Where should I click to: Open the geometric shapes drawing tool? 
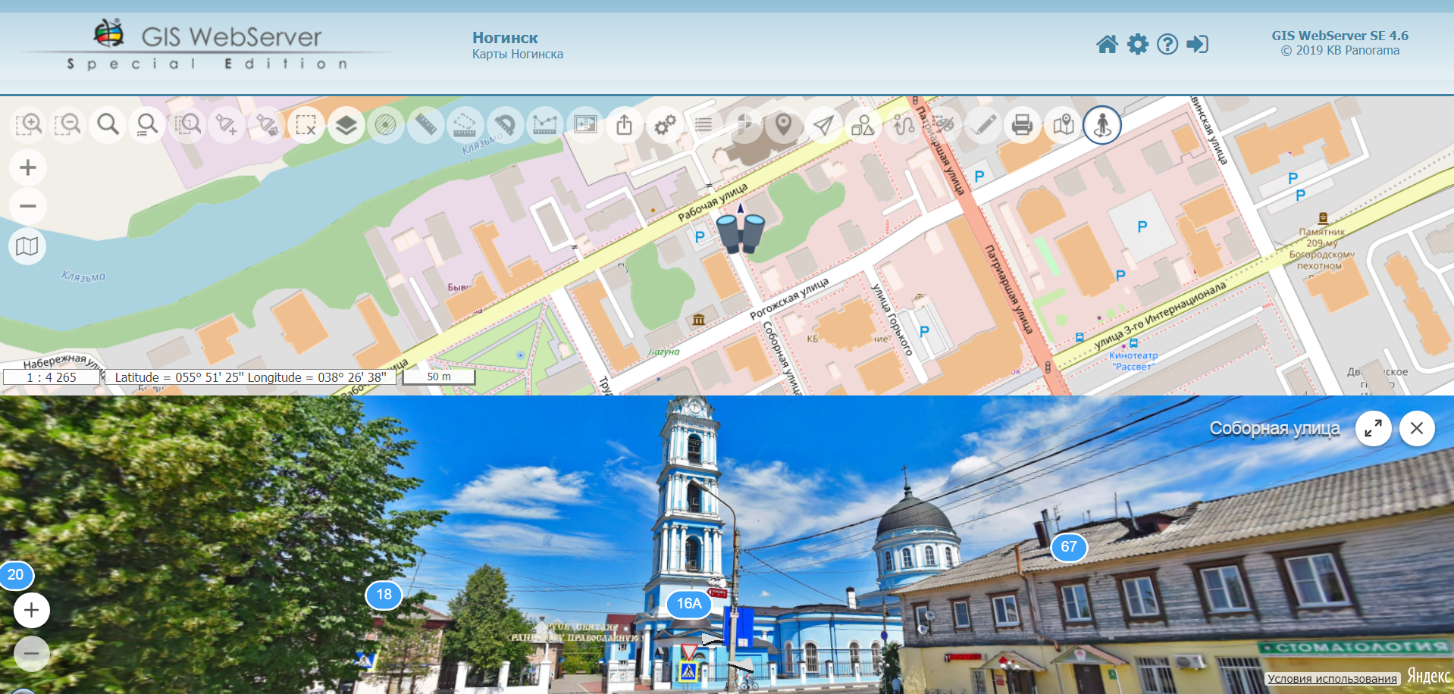click(863, 124)
